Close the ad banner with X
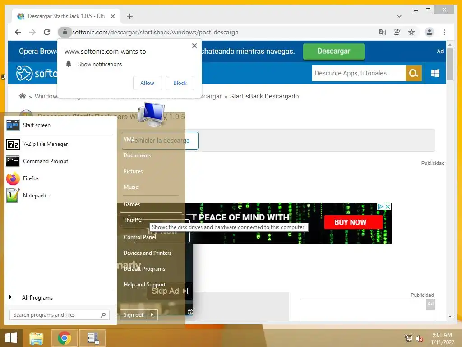 coord(388,206)
